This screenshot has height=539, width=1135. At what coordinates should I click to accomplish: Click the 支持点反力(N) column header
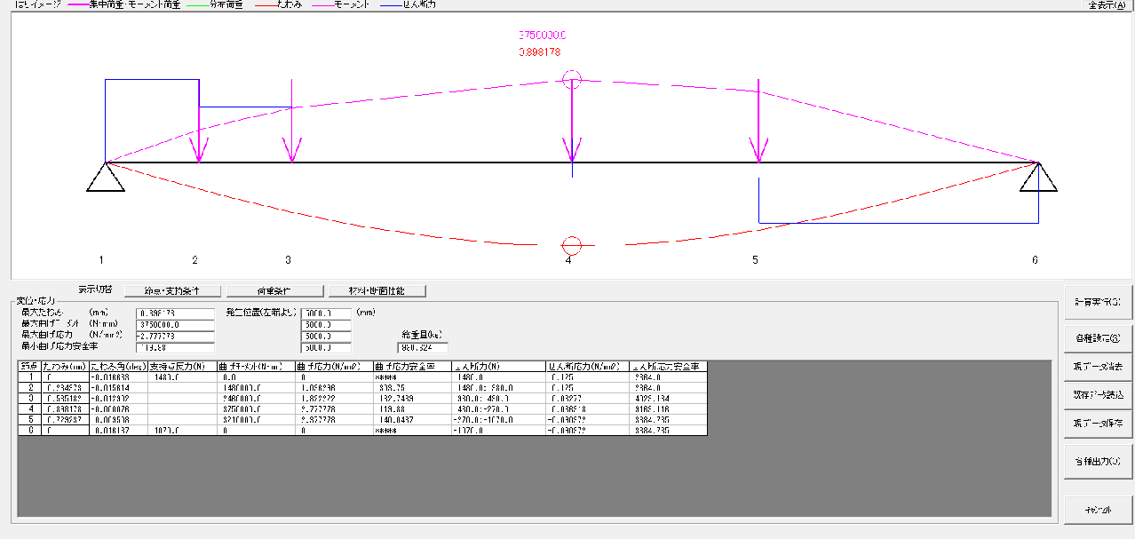184,366
